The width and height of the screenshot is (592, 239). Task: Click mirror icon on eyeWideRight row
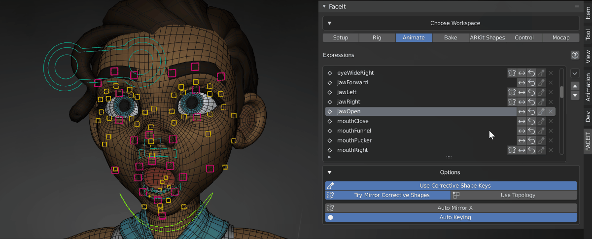pos(512,73)
